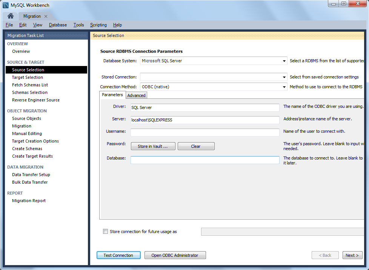Expand the Database System dropdown

pos(284,61)
